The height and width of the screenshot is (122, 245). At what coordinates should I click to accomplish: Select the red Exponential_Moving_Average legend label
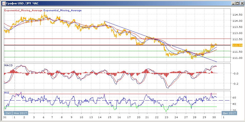(x=23, y=10)
